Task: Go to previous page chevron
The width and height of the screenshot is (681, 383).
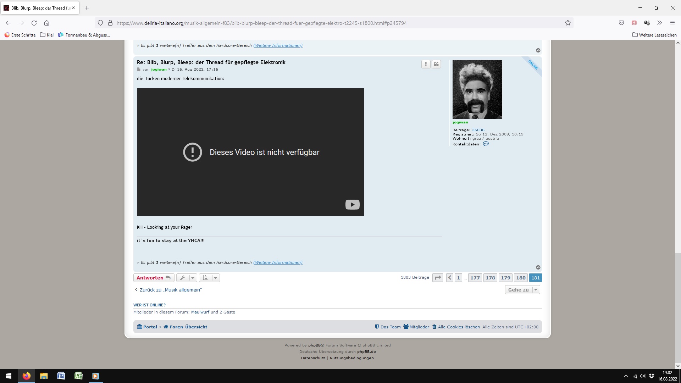Action: pyautogui.click(x=449, y=278)
